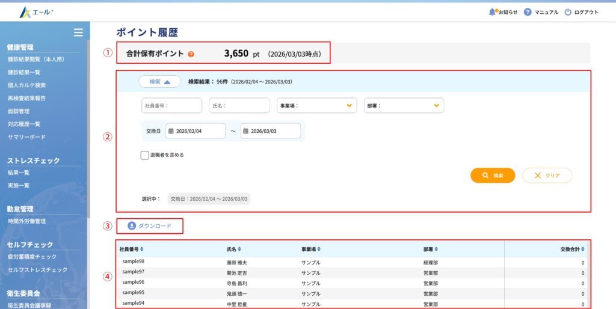Viewport: 616px width, 309px height.
Task: Click the notification bell icon
Action: pyautogui.click(x=492, y=12)
